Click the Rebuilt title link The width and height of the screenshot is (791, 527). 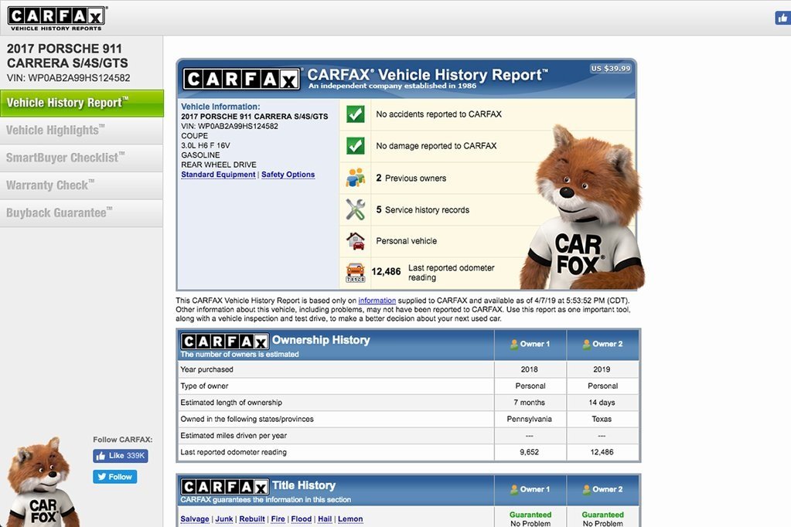coord(252,519)
